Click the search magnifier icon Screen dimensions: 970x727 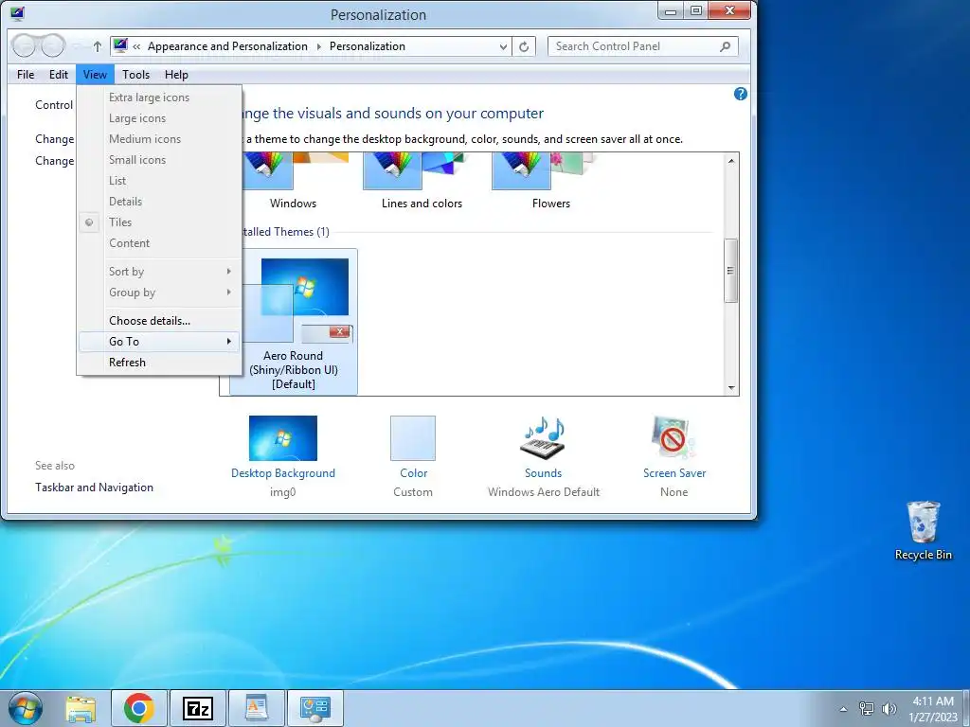pyautogui.click(x=725, y=46)
